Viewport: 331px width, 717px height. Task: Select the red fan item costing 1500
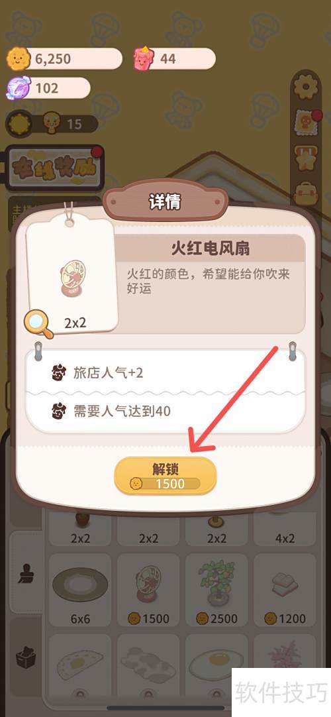(148, 590)
